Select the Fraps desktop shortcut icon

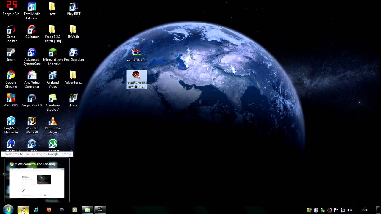tap(74, 100)
